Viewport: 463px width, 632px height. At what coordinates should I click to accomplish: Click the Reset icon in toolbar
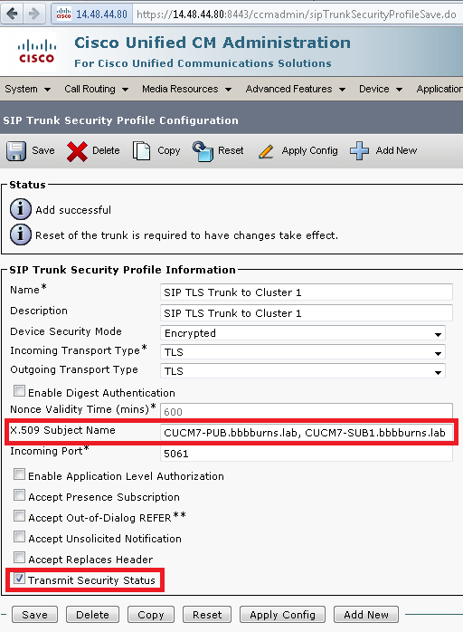(203, 151)
